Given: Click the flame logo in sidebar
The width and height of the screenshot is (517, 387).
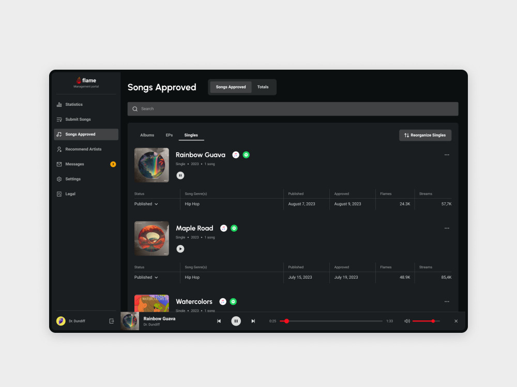Looking at the screenshot, I should pos(86,82).
